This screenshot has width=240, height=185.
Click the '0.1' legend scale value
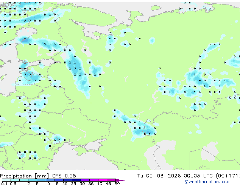tap(4, 183)
